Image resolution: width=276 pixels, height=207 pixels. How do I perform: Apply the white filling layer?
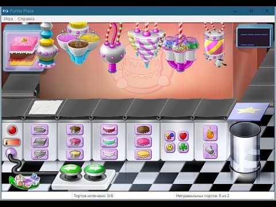tap(109, 154)
